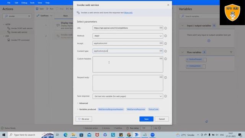Open the Method parameter info icon
This screenshot has height=138, width=245.
pyautogui.click(x=165, y=36)
